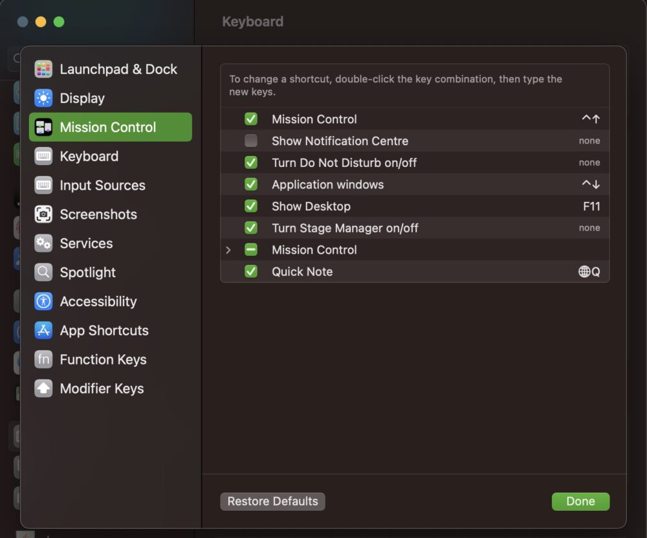Image resolution: width=647 pixels, height=538 pixels.
Task: Click the green Done button
Action: [x=580, y=501]
